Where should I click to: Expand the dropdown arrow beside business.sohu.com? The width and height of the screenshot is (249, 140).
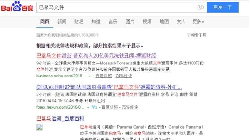click(x=89, y=76)
